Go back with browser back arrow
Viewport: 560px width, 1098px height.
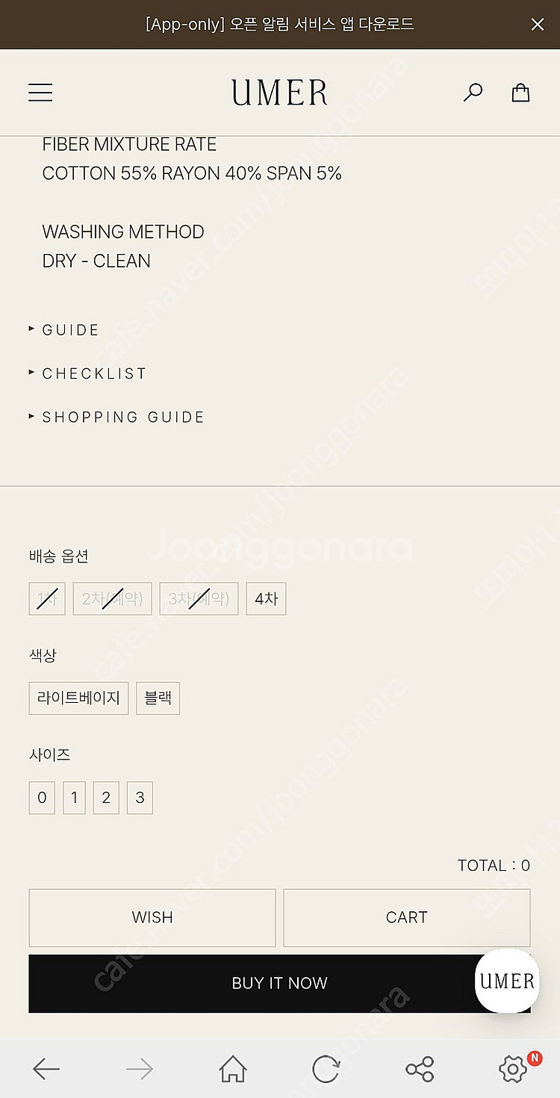[46, 1070]
